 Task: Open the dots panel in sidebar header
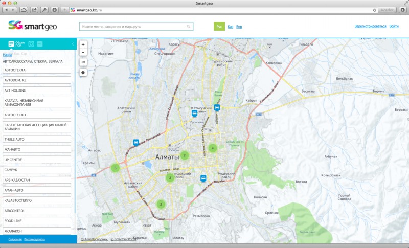(40, 44)
